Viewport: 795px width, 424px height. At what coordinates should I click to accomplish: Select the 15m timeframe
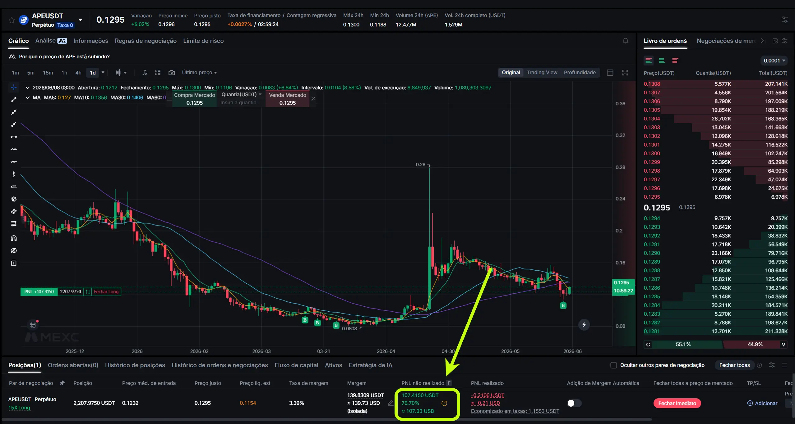(x=48, y=73)
